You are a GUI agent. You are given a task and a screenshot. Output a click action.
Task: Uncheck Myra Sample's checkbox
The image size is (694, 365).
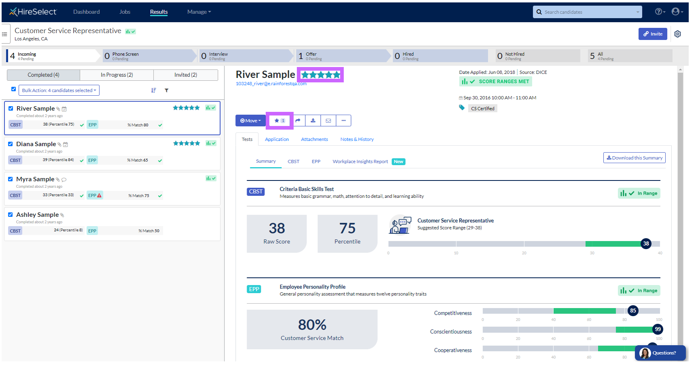11,179
